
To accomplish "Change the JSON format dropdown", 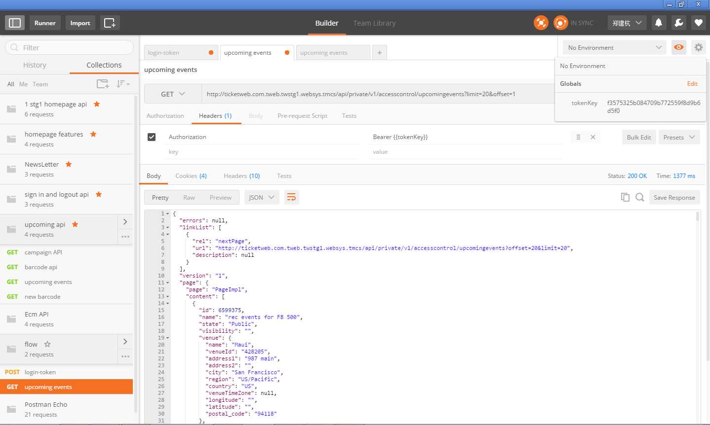I will 262,197.
